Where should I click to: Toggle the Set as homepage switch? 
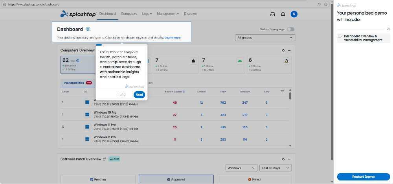290,29
